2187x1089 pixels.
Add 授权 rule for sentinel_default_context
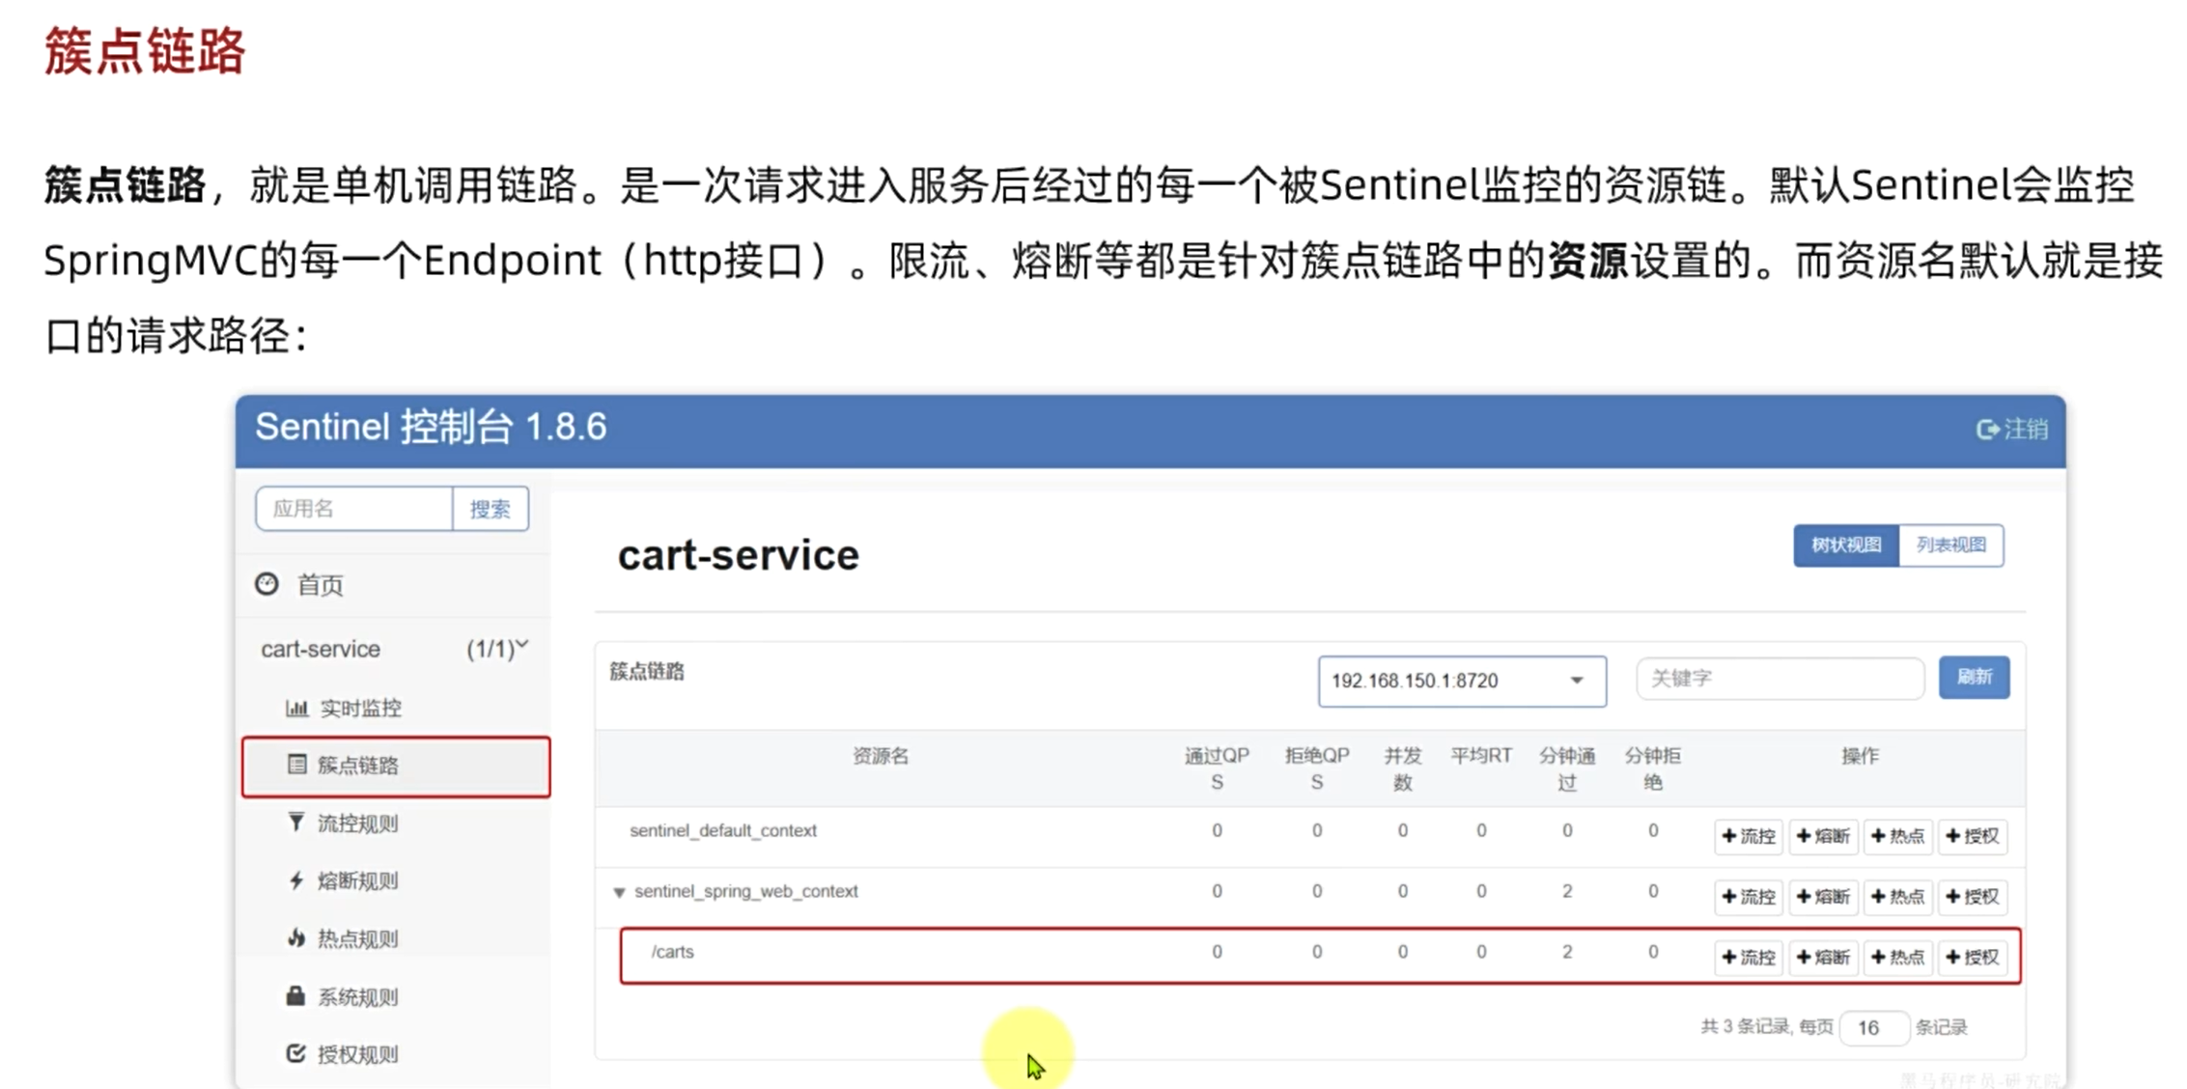[1973, 836]
